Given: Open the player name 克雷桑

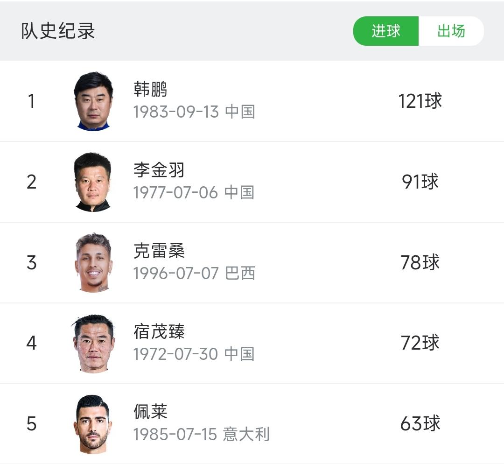Looking at the screenshot, I should [159, 251].
